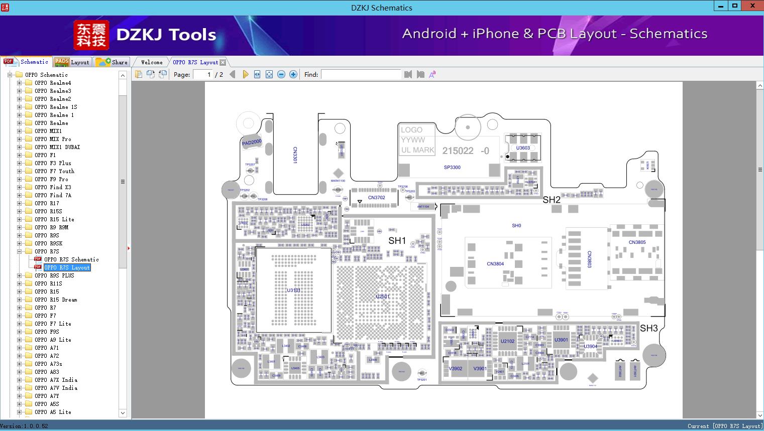Click the red DZKJ logo in the banner
764x431 pixels.
coord(91,35)
